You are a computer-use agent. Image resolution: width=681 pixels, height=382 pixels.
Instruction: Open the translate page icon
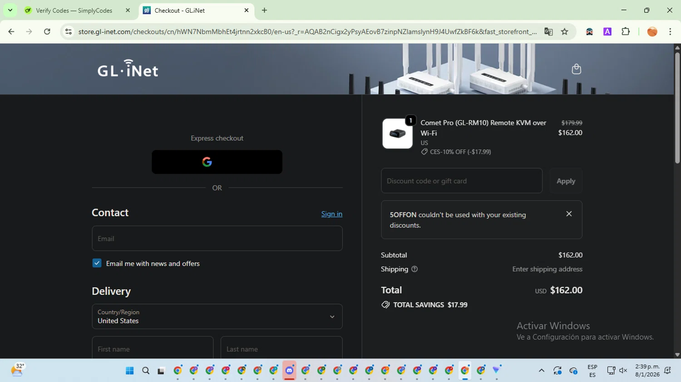click(548, 32)
